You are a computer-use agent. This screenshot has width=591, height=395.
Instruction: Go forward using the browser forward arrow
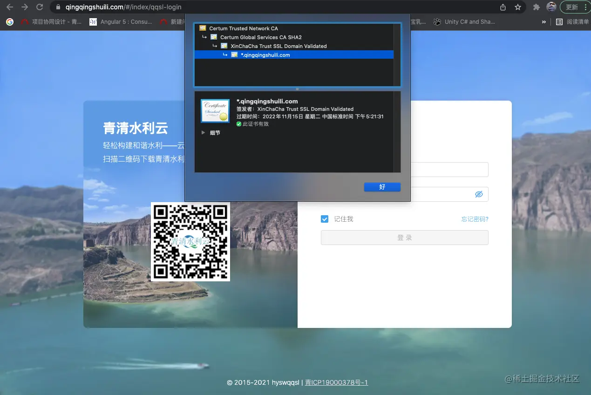click(x=25, y=7)
